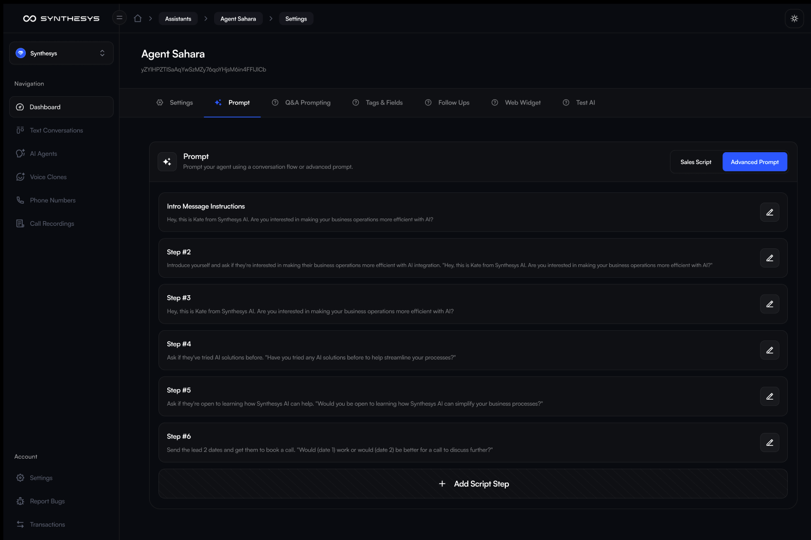Viewport: 811px width, 540px height.
Task: Switch to the agent Settings tab
Action: pos(174,102)
